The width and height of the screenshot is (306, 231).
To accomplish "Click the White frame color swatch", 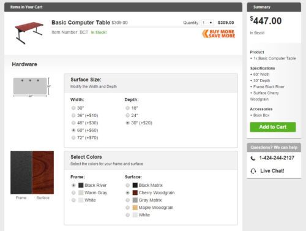I will pos(81,200).
